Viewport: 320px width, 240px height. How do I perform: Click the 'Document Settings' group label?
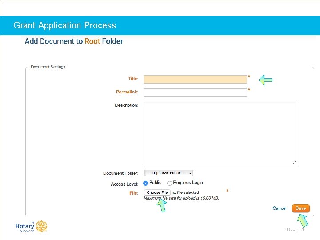pyautogui.click(x=48, y=67)
